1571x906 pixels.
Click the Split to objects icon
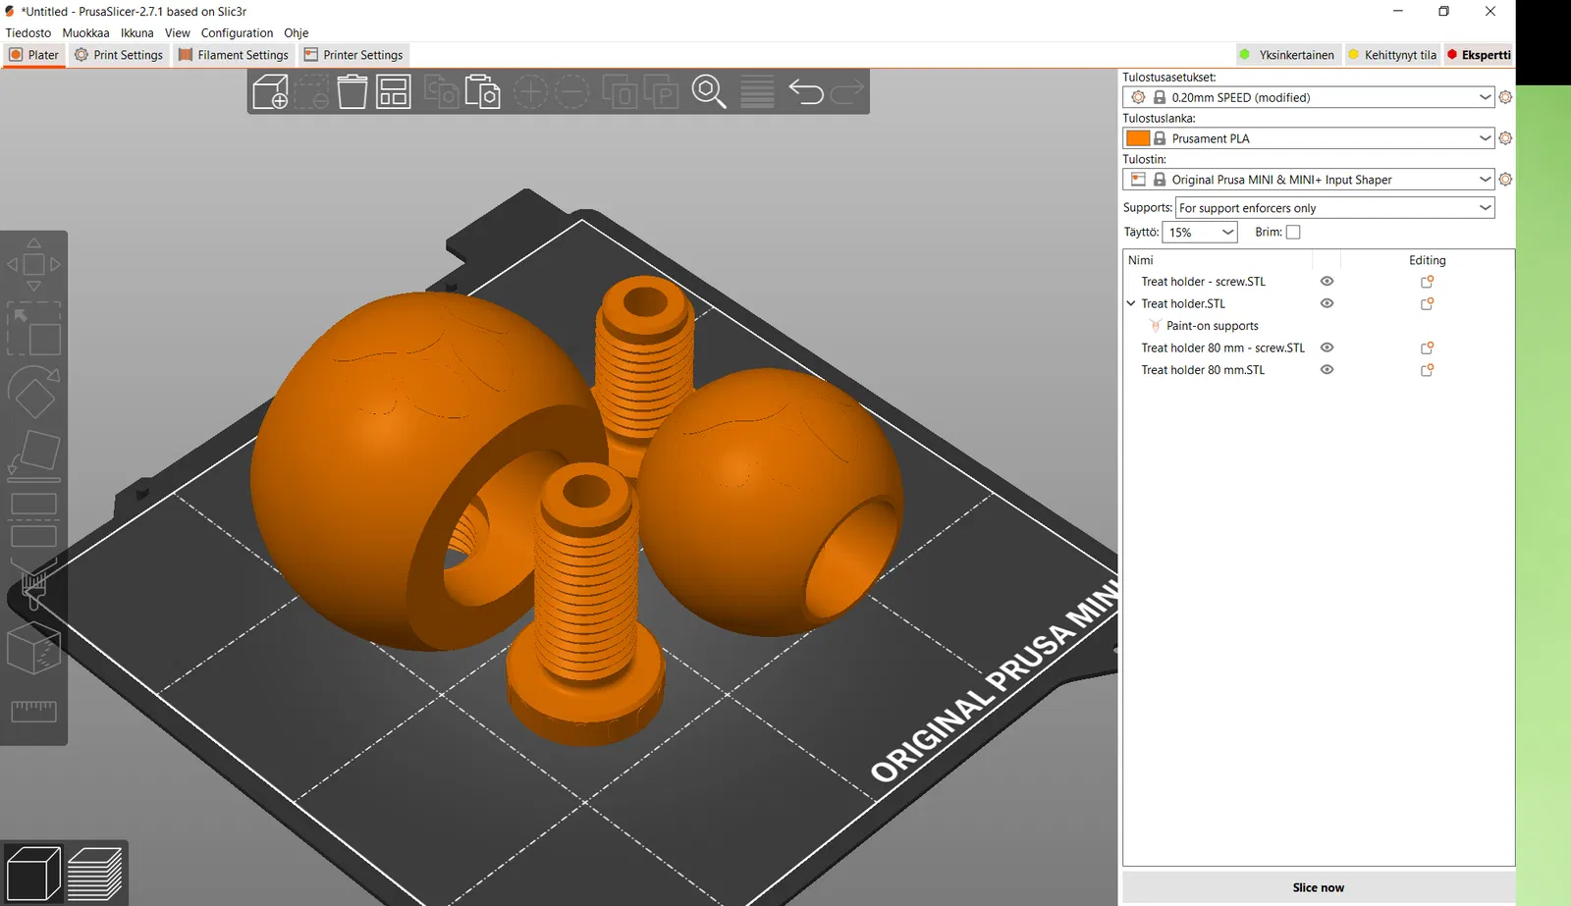point(620,92)
